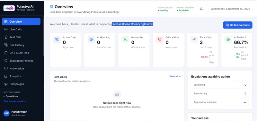Open the Overview menu item
Screen dimensions: 257x121
pos(21,22)
